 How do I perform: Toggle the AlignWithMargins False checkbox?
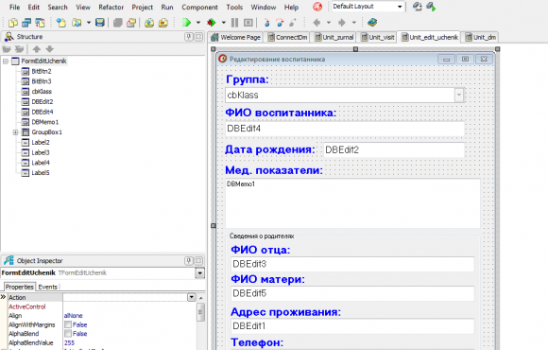click(68, 324)
